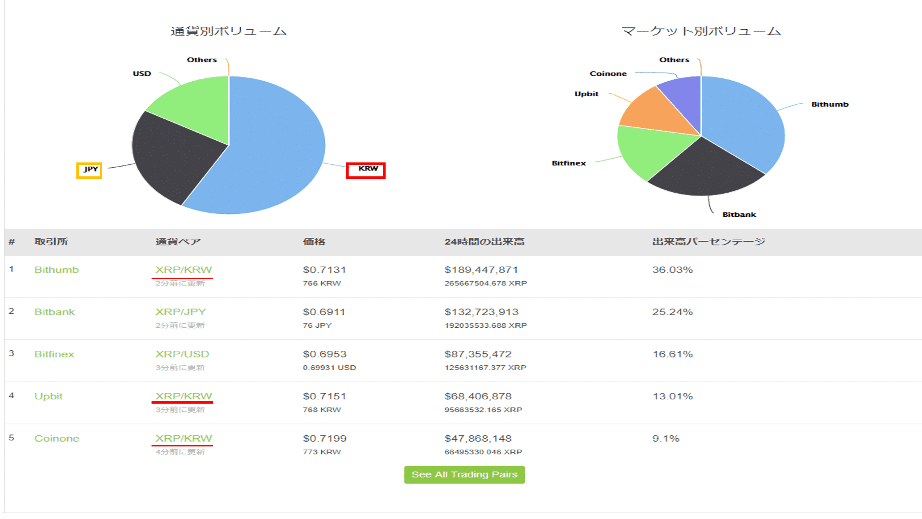Click the $189,447,871 volume value

[481, 270]
